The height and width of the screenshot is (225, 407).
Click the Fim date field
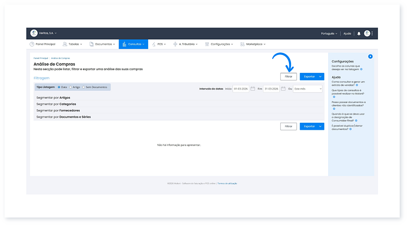pos(271,89)
